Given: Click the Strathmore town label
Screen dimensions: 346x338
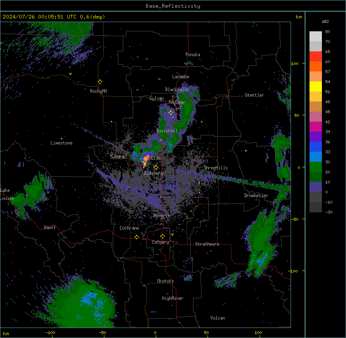Looking at the screenshot, I should click(207, 244).
